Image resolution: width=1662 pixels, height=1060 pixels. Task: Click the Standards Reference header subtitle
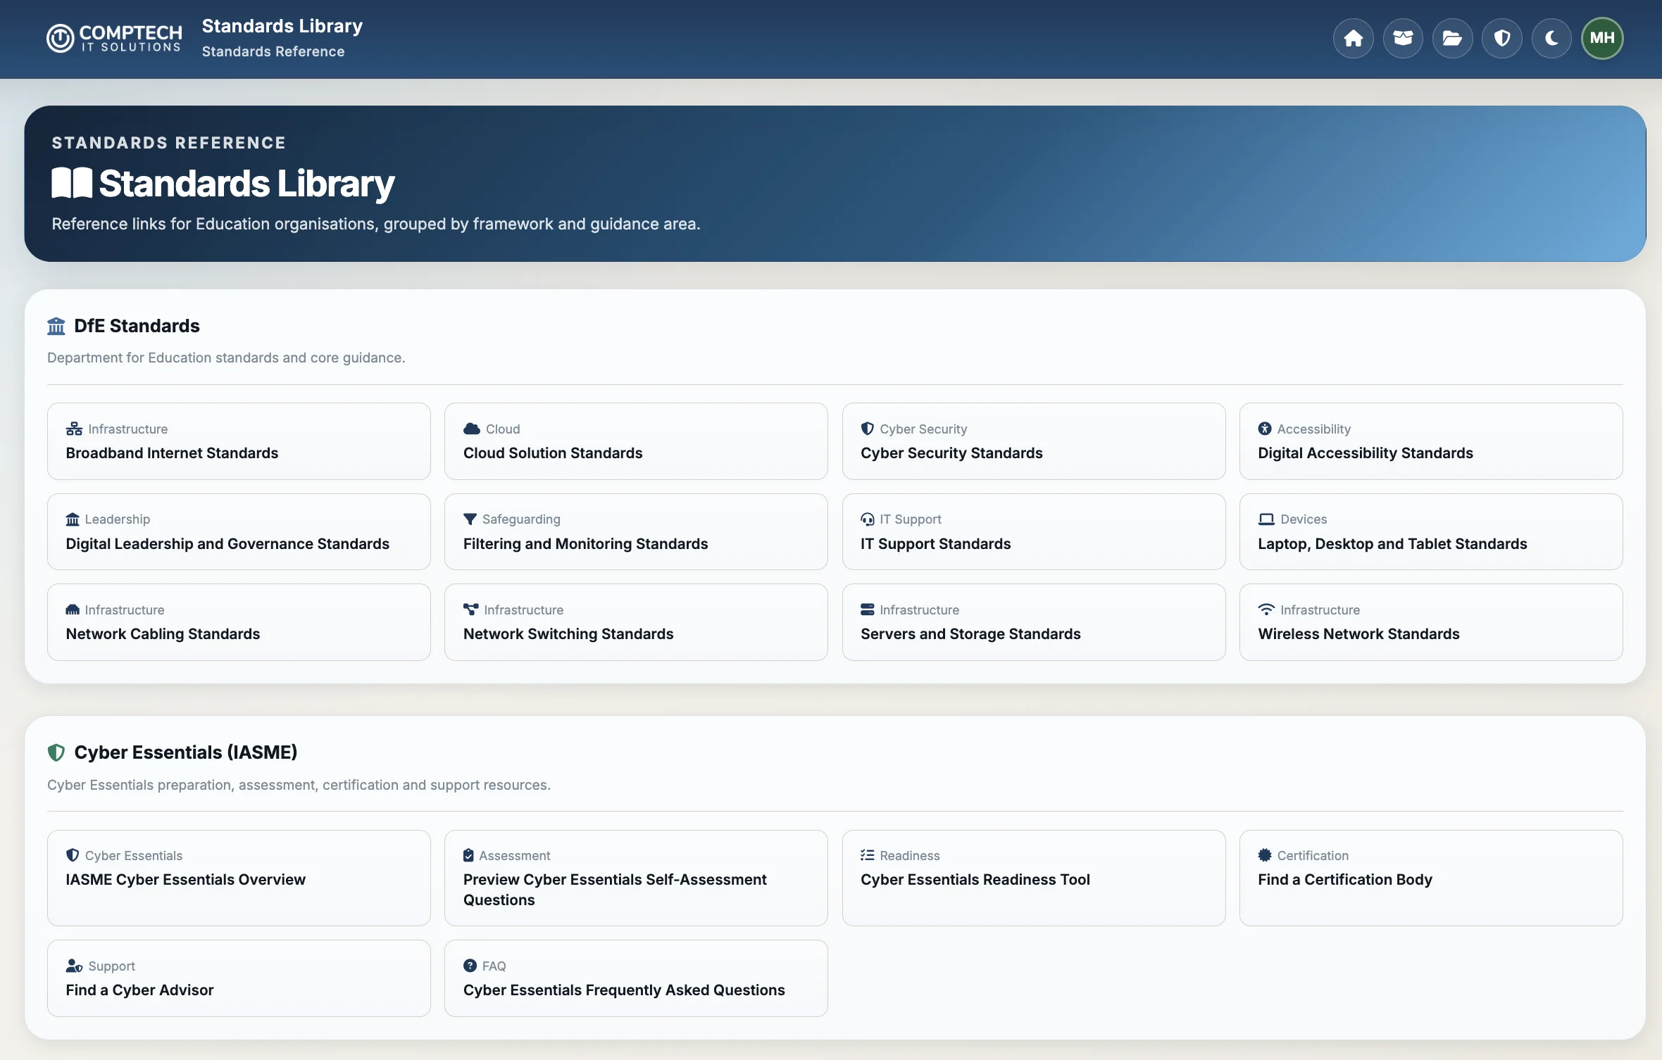(x=273, y=51)
